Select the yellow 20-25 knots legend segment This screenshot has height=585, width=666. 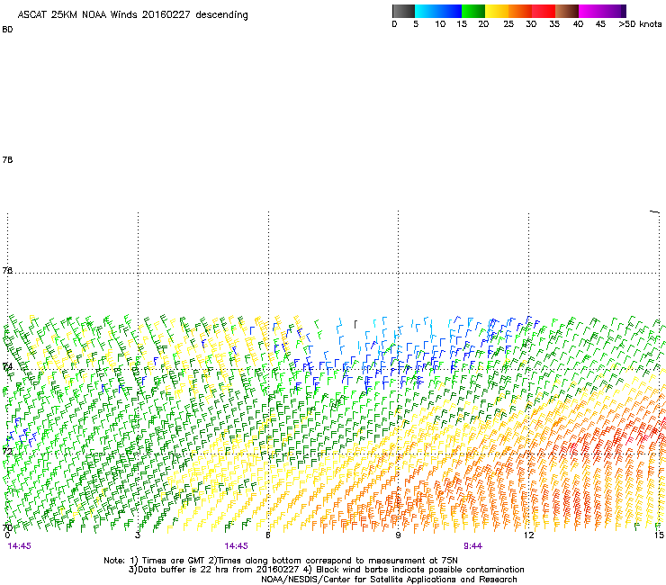pos(497,11)
